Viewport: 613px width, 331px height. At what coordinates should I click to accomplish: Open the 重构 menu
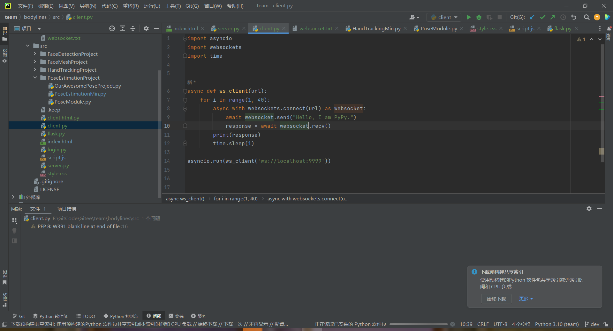131,6
